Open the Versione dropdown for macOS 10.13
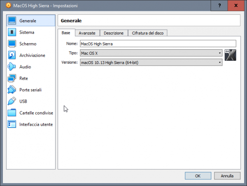Image resolution: width=247 pixels, height=186 pixels. click(151, 62)
